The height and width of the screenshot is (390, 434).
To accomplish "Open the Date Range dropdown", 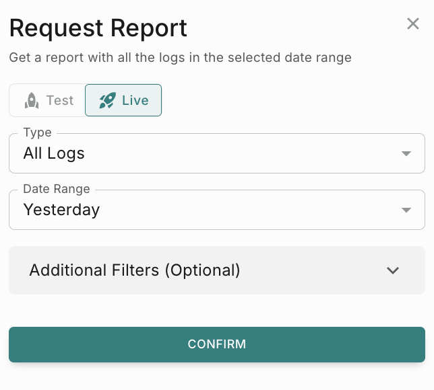I will 216,210.
